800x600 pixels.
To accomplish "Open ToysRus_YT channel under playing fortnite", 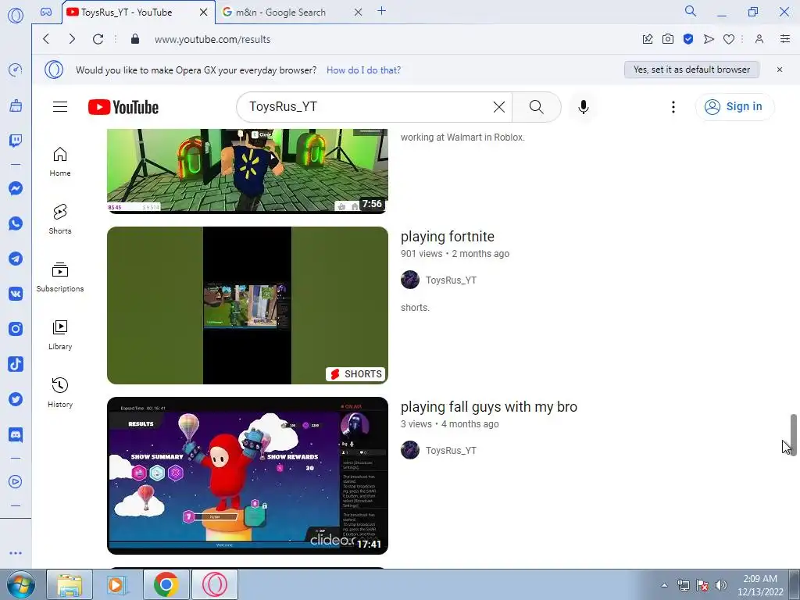I will (x=451, y=280).
